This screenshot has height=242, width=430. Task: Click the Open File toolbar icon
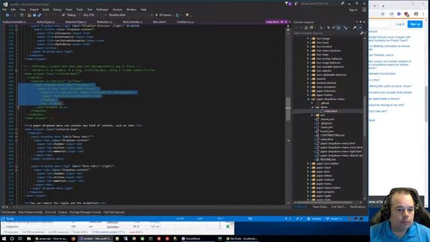29,15
